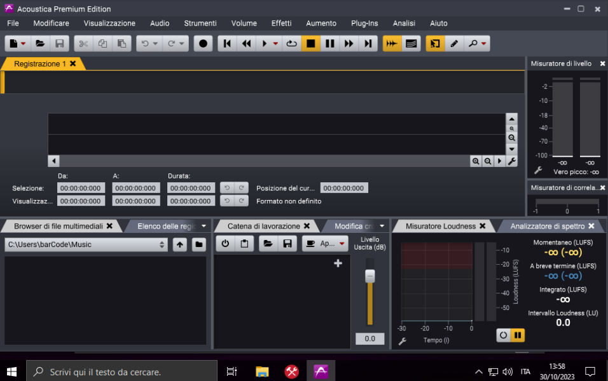Open the waveform wrench settings icon

pyautogui.click(x=512, y=161)
